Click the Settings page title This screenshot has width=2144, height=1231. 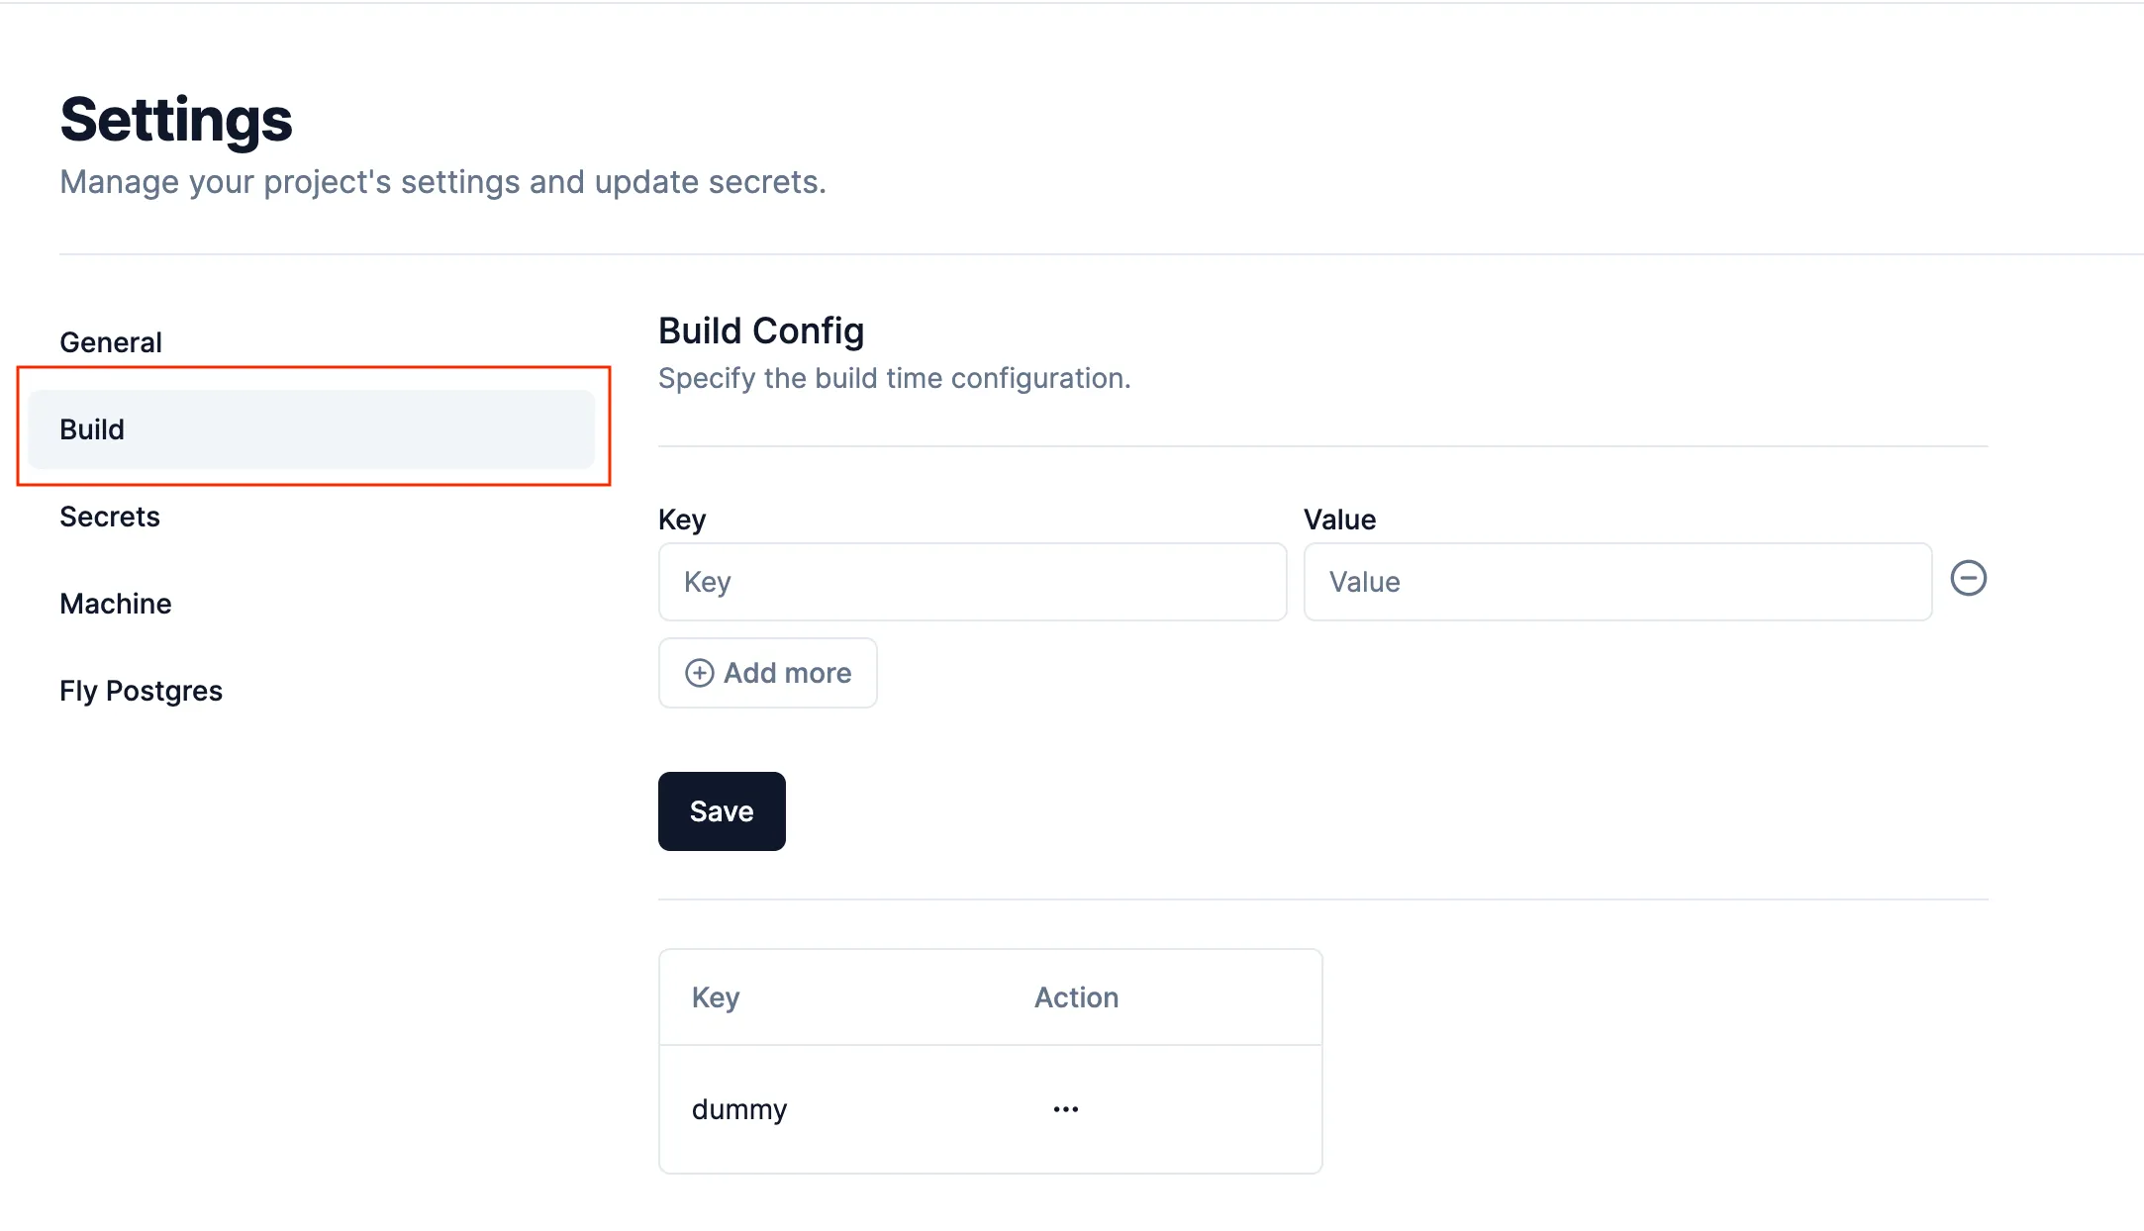pos(176,119)
